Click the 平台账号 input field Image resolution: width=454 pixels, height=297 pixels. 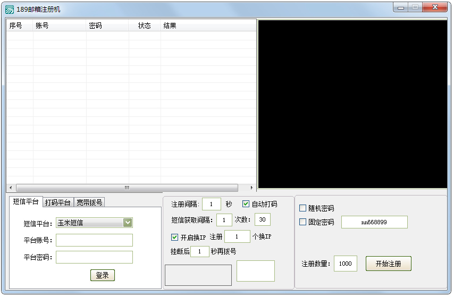pyautogui.click(x=95, y=240)
